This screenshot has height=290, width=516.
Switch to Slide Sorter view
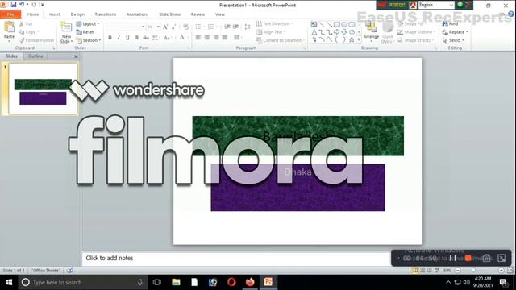coord(422,271)
